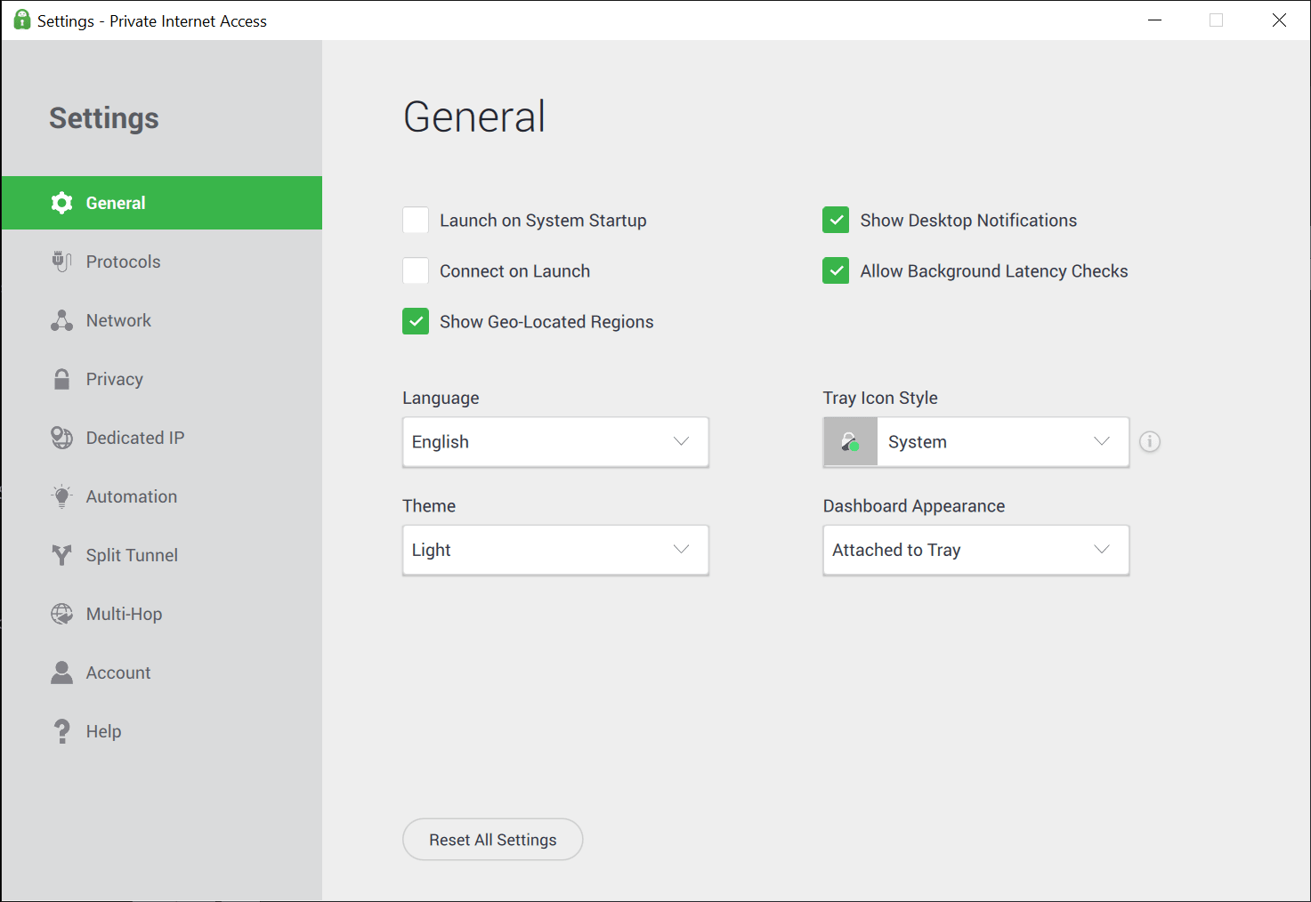Tick the Connect on Launch checkbox

416,270
